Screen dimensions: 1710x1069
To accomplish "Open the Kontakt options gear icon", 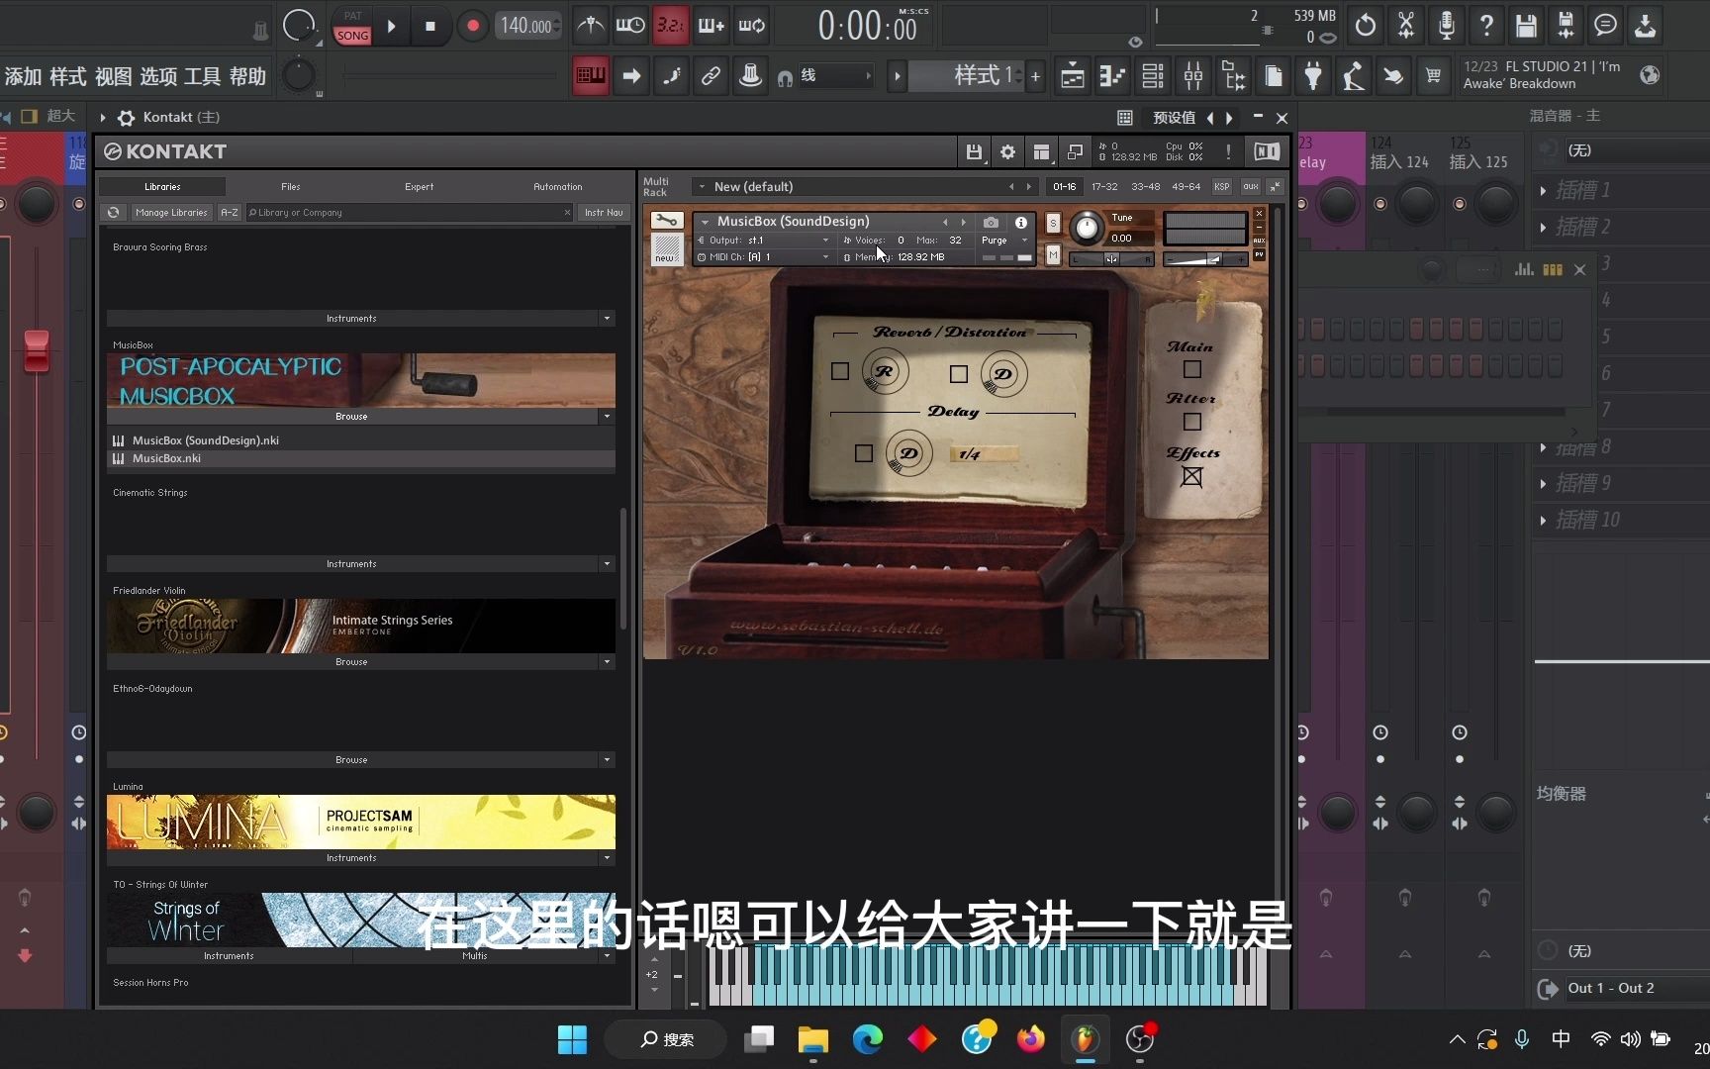I will coord(1007,151).
